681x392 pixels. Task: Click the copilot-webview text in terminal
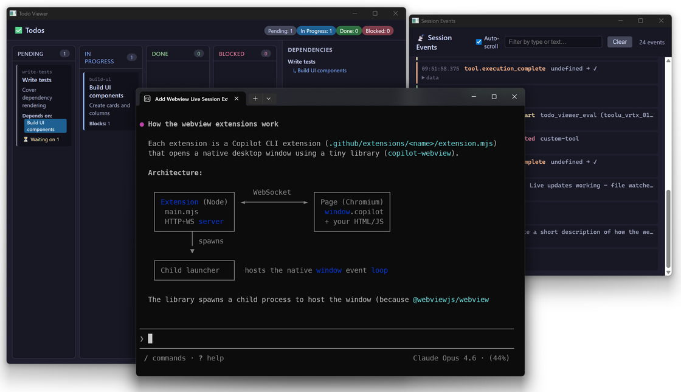pyautogui.click(x=419, y=153)
